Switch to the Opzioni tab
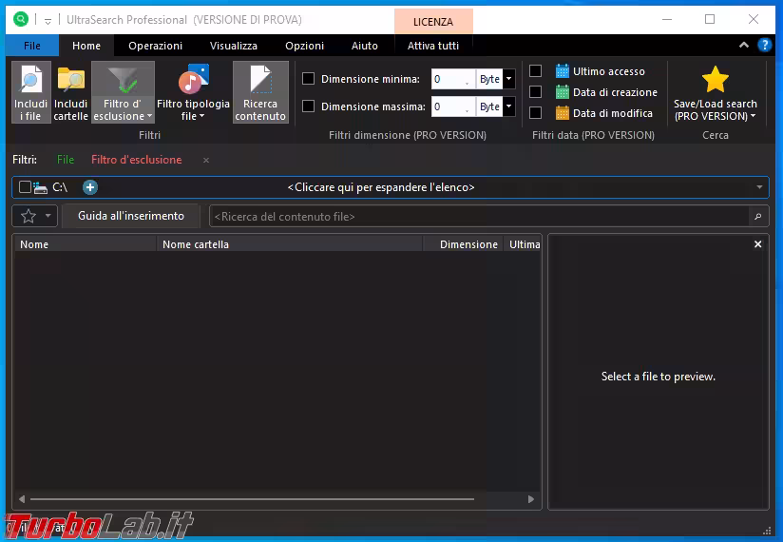The height and width of the screenshot is (542, 783). pos(305,46)
